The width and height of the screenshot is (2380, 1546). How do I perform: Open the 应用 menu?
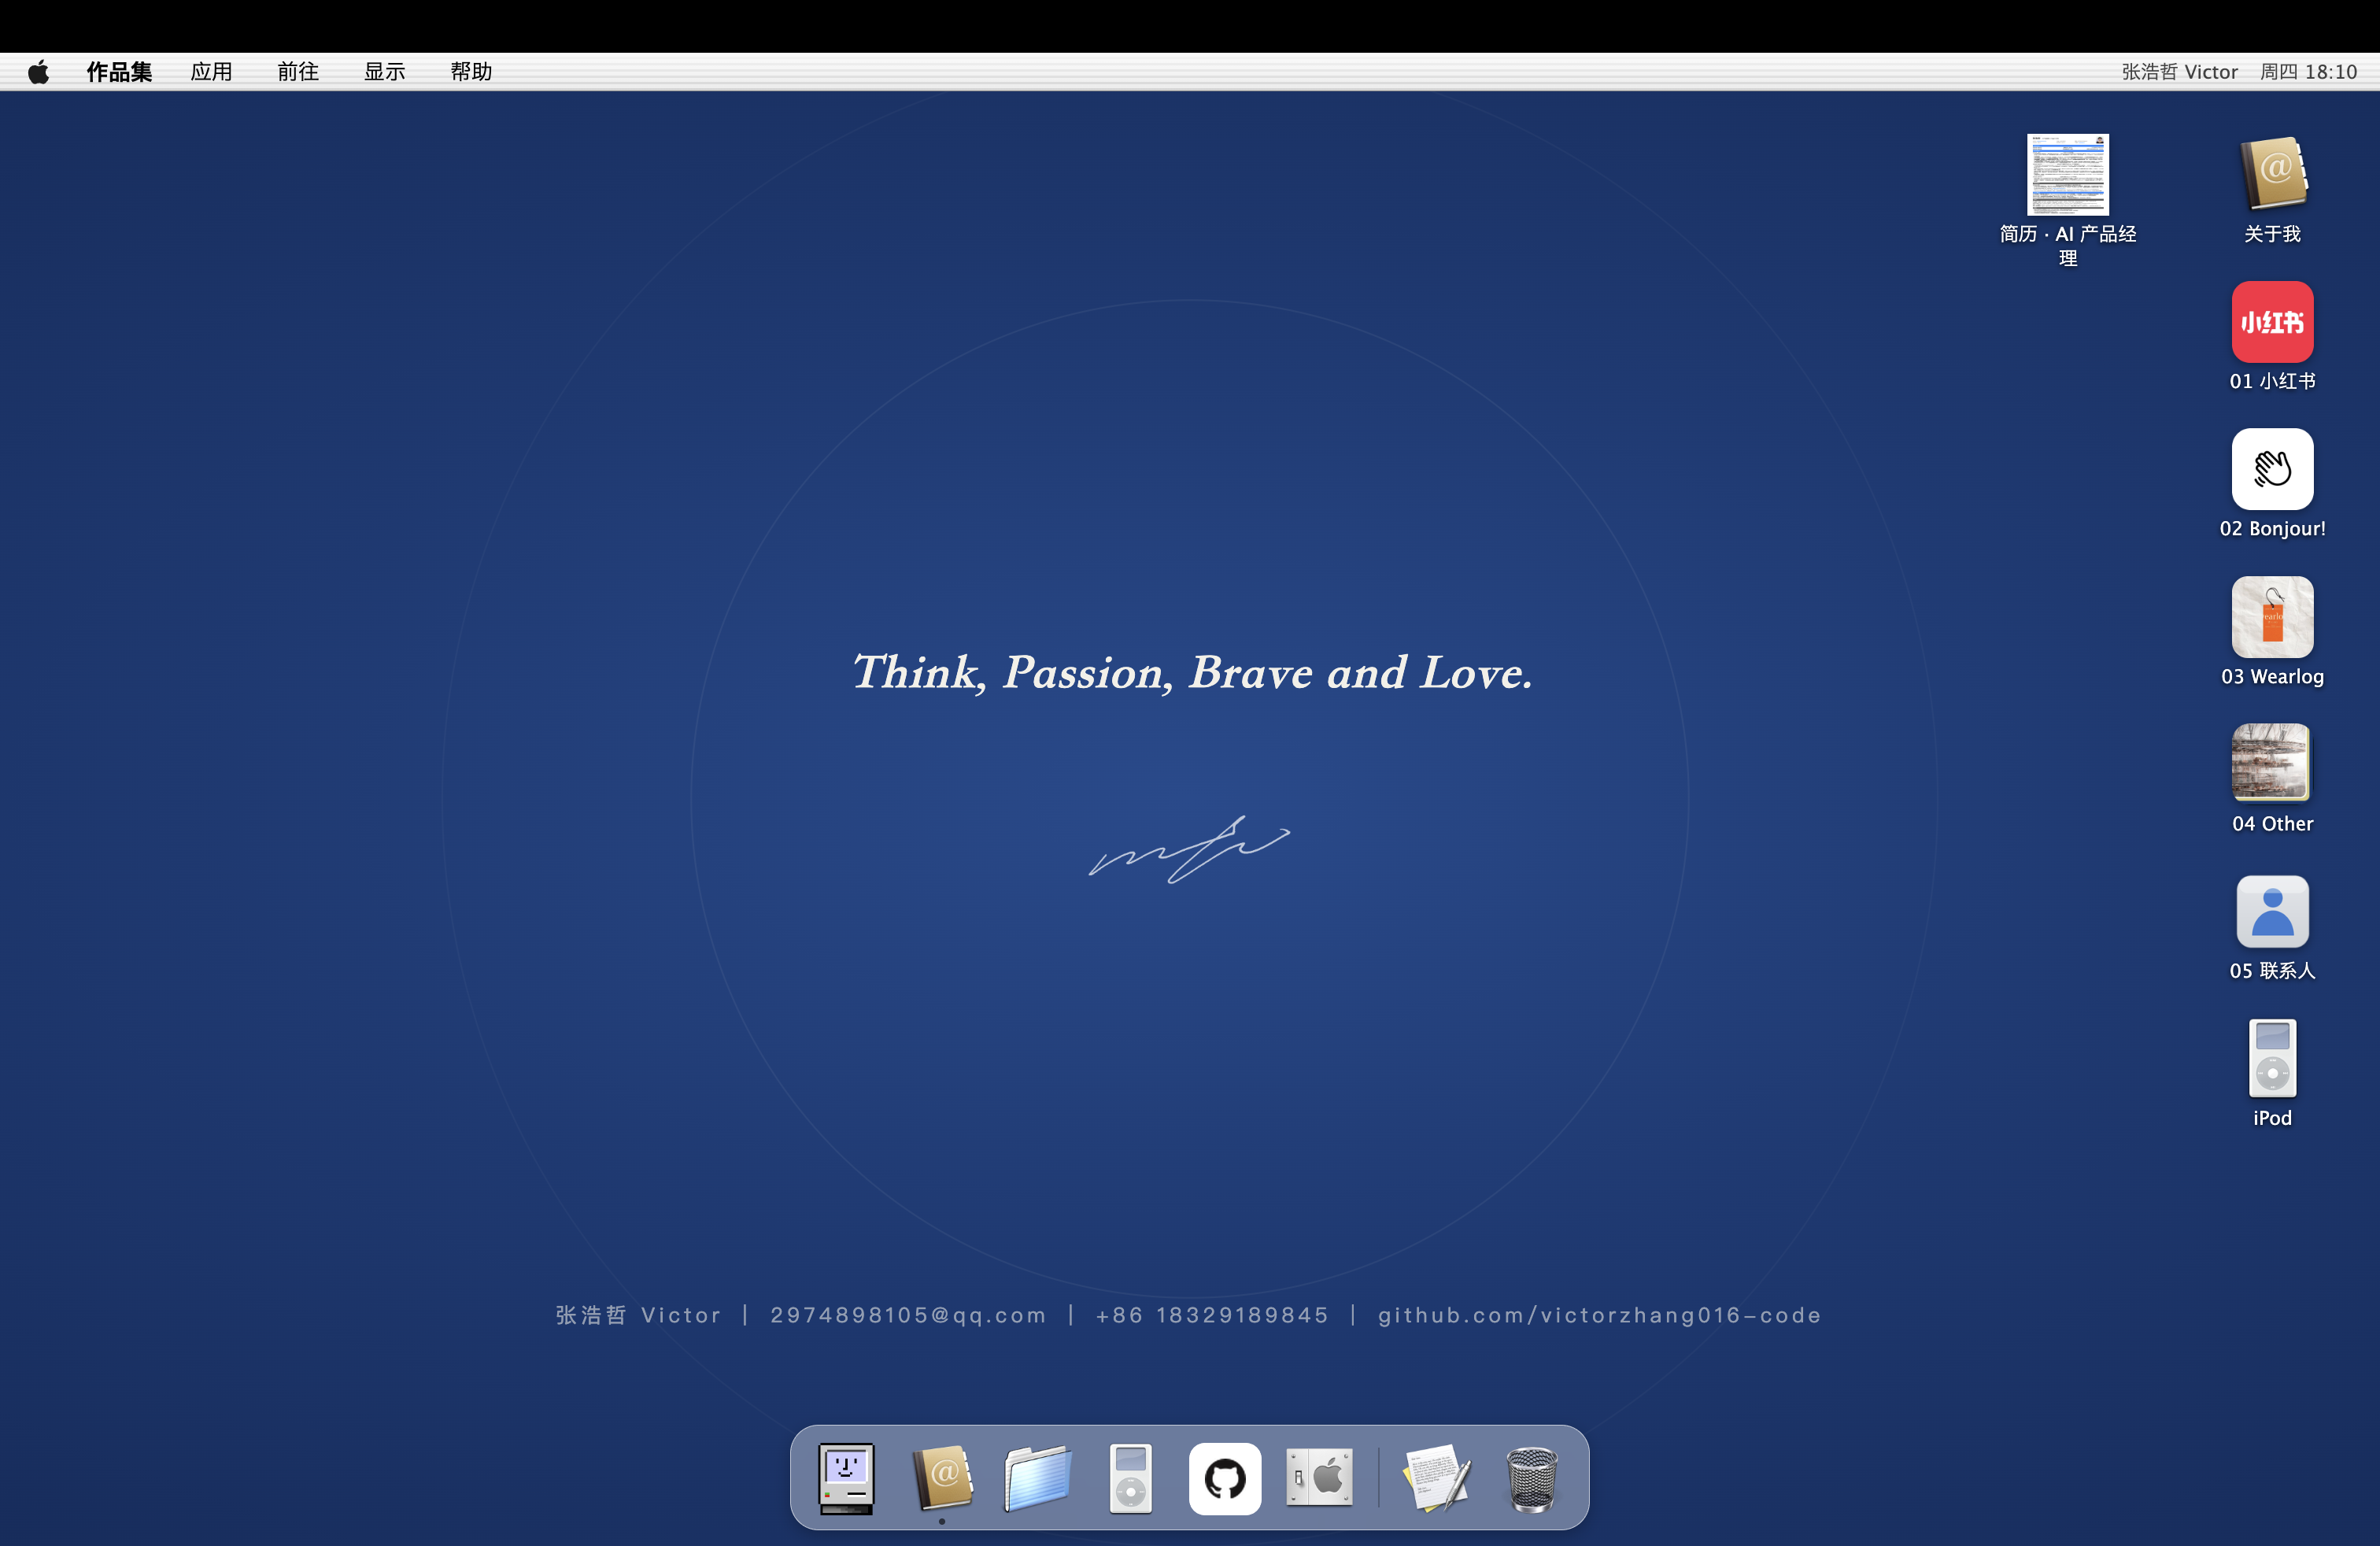211,72
